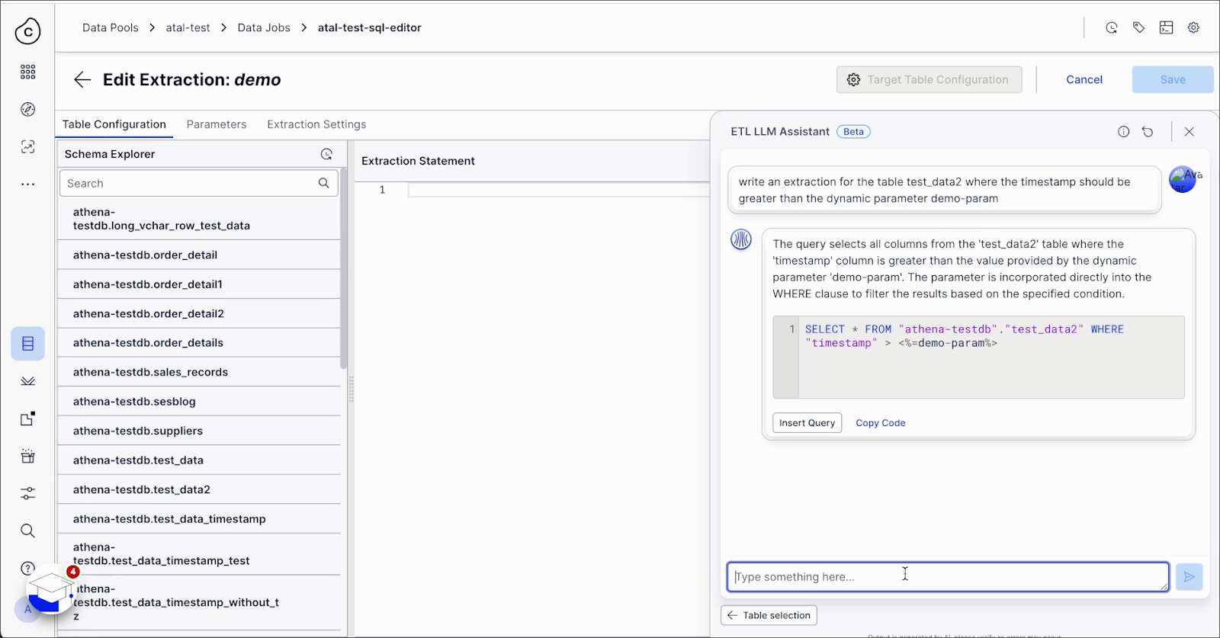
Task: Click the Schema Explorer scrollbar
Action: click(x=343, y=268)
